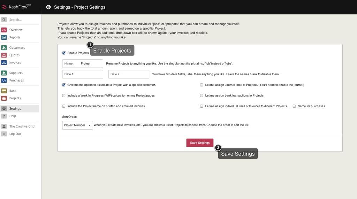Image resolution: width=357 pixels, height=199 pixels.
Task: Open the Customers sidebar icon
Action: pyautogui.click(x=4, y=48)
